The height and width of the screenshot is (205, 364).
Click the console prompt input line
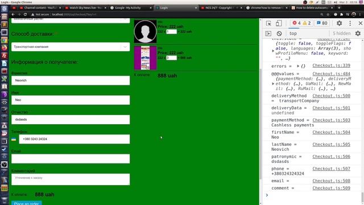pyautogui.click(x=313, y=195)
